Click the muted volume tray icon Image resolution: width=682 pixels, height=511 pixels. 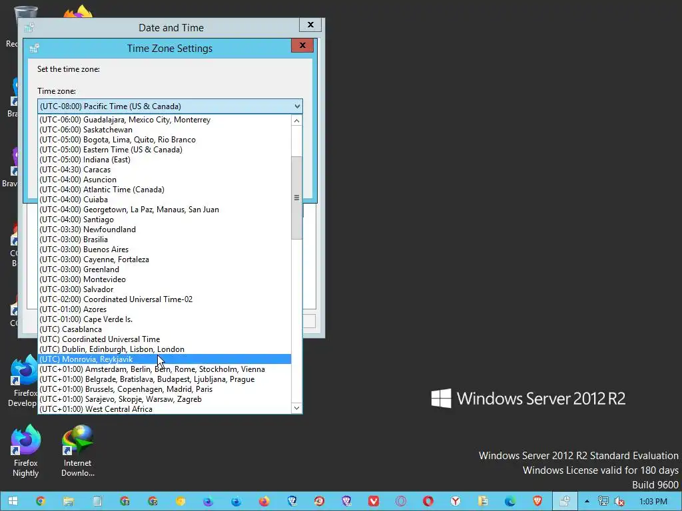[x=619, y=501]
